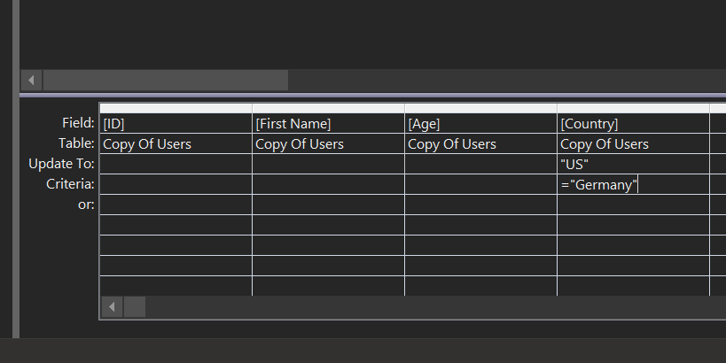Screen dimensions: 726x363
Task: Click Table cell under [Age] column
Action: pos(480,144)
